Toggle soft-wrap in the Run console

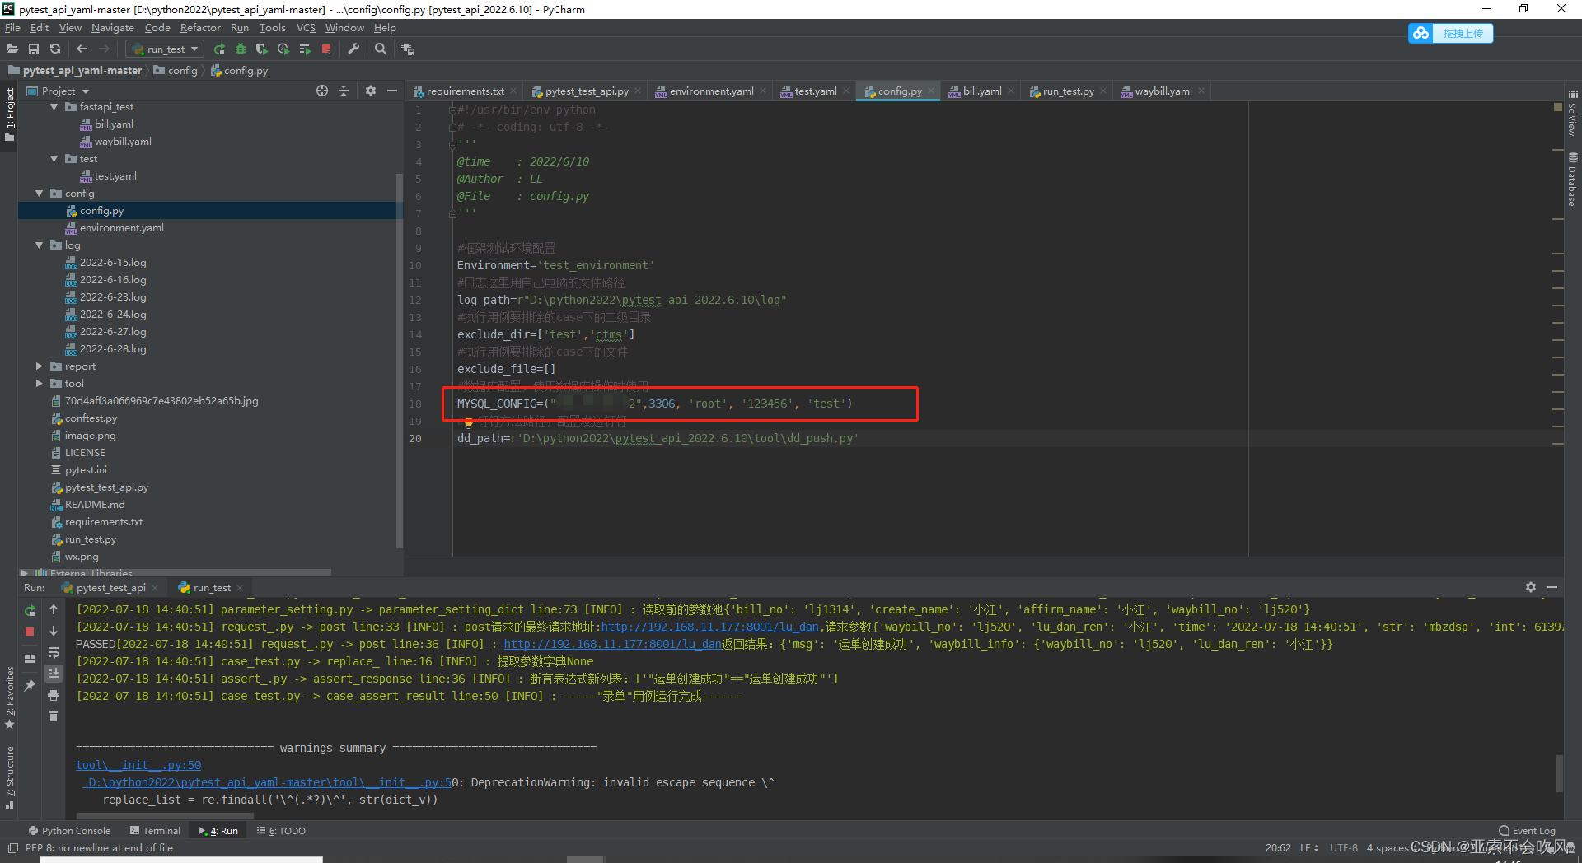pos(54,652)
